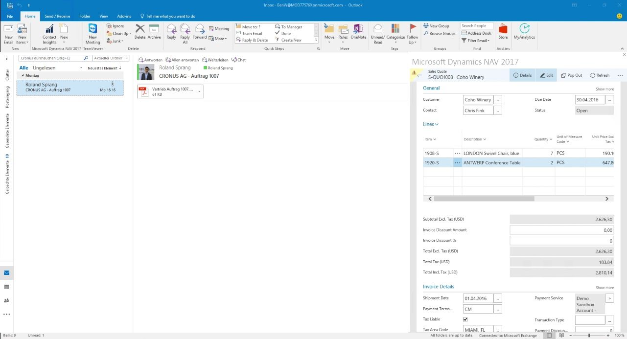Click Weiterleiten in the reading pane
This screenshot has width=627, height=339.
click(215, 60)
